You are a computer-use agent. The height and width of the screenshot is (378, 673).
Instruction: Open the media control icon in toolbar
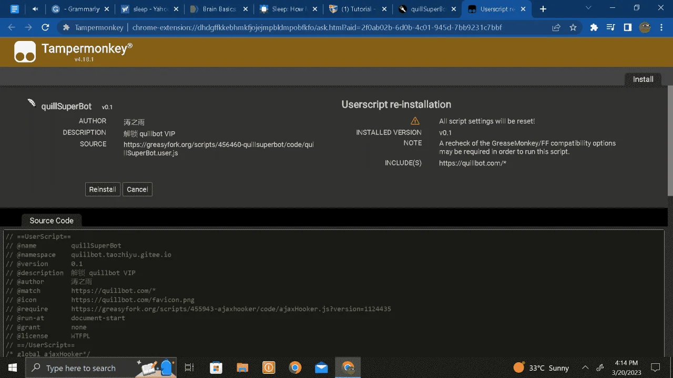610,27
